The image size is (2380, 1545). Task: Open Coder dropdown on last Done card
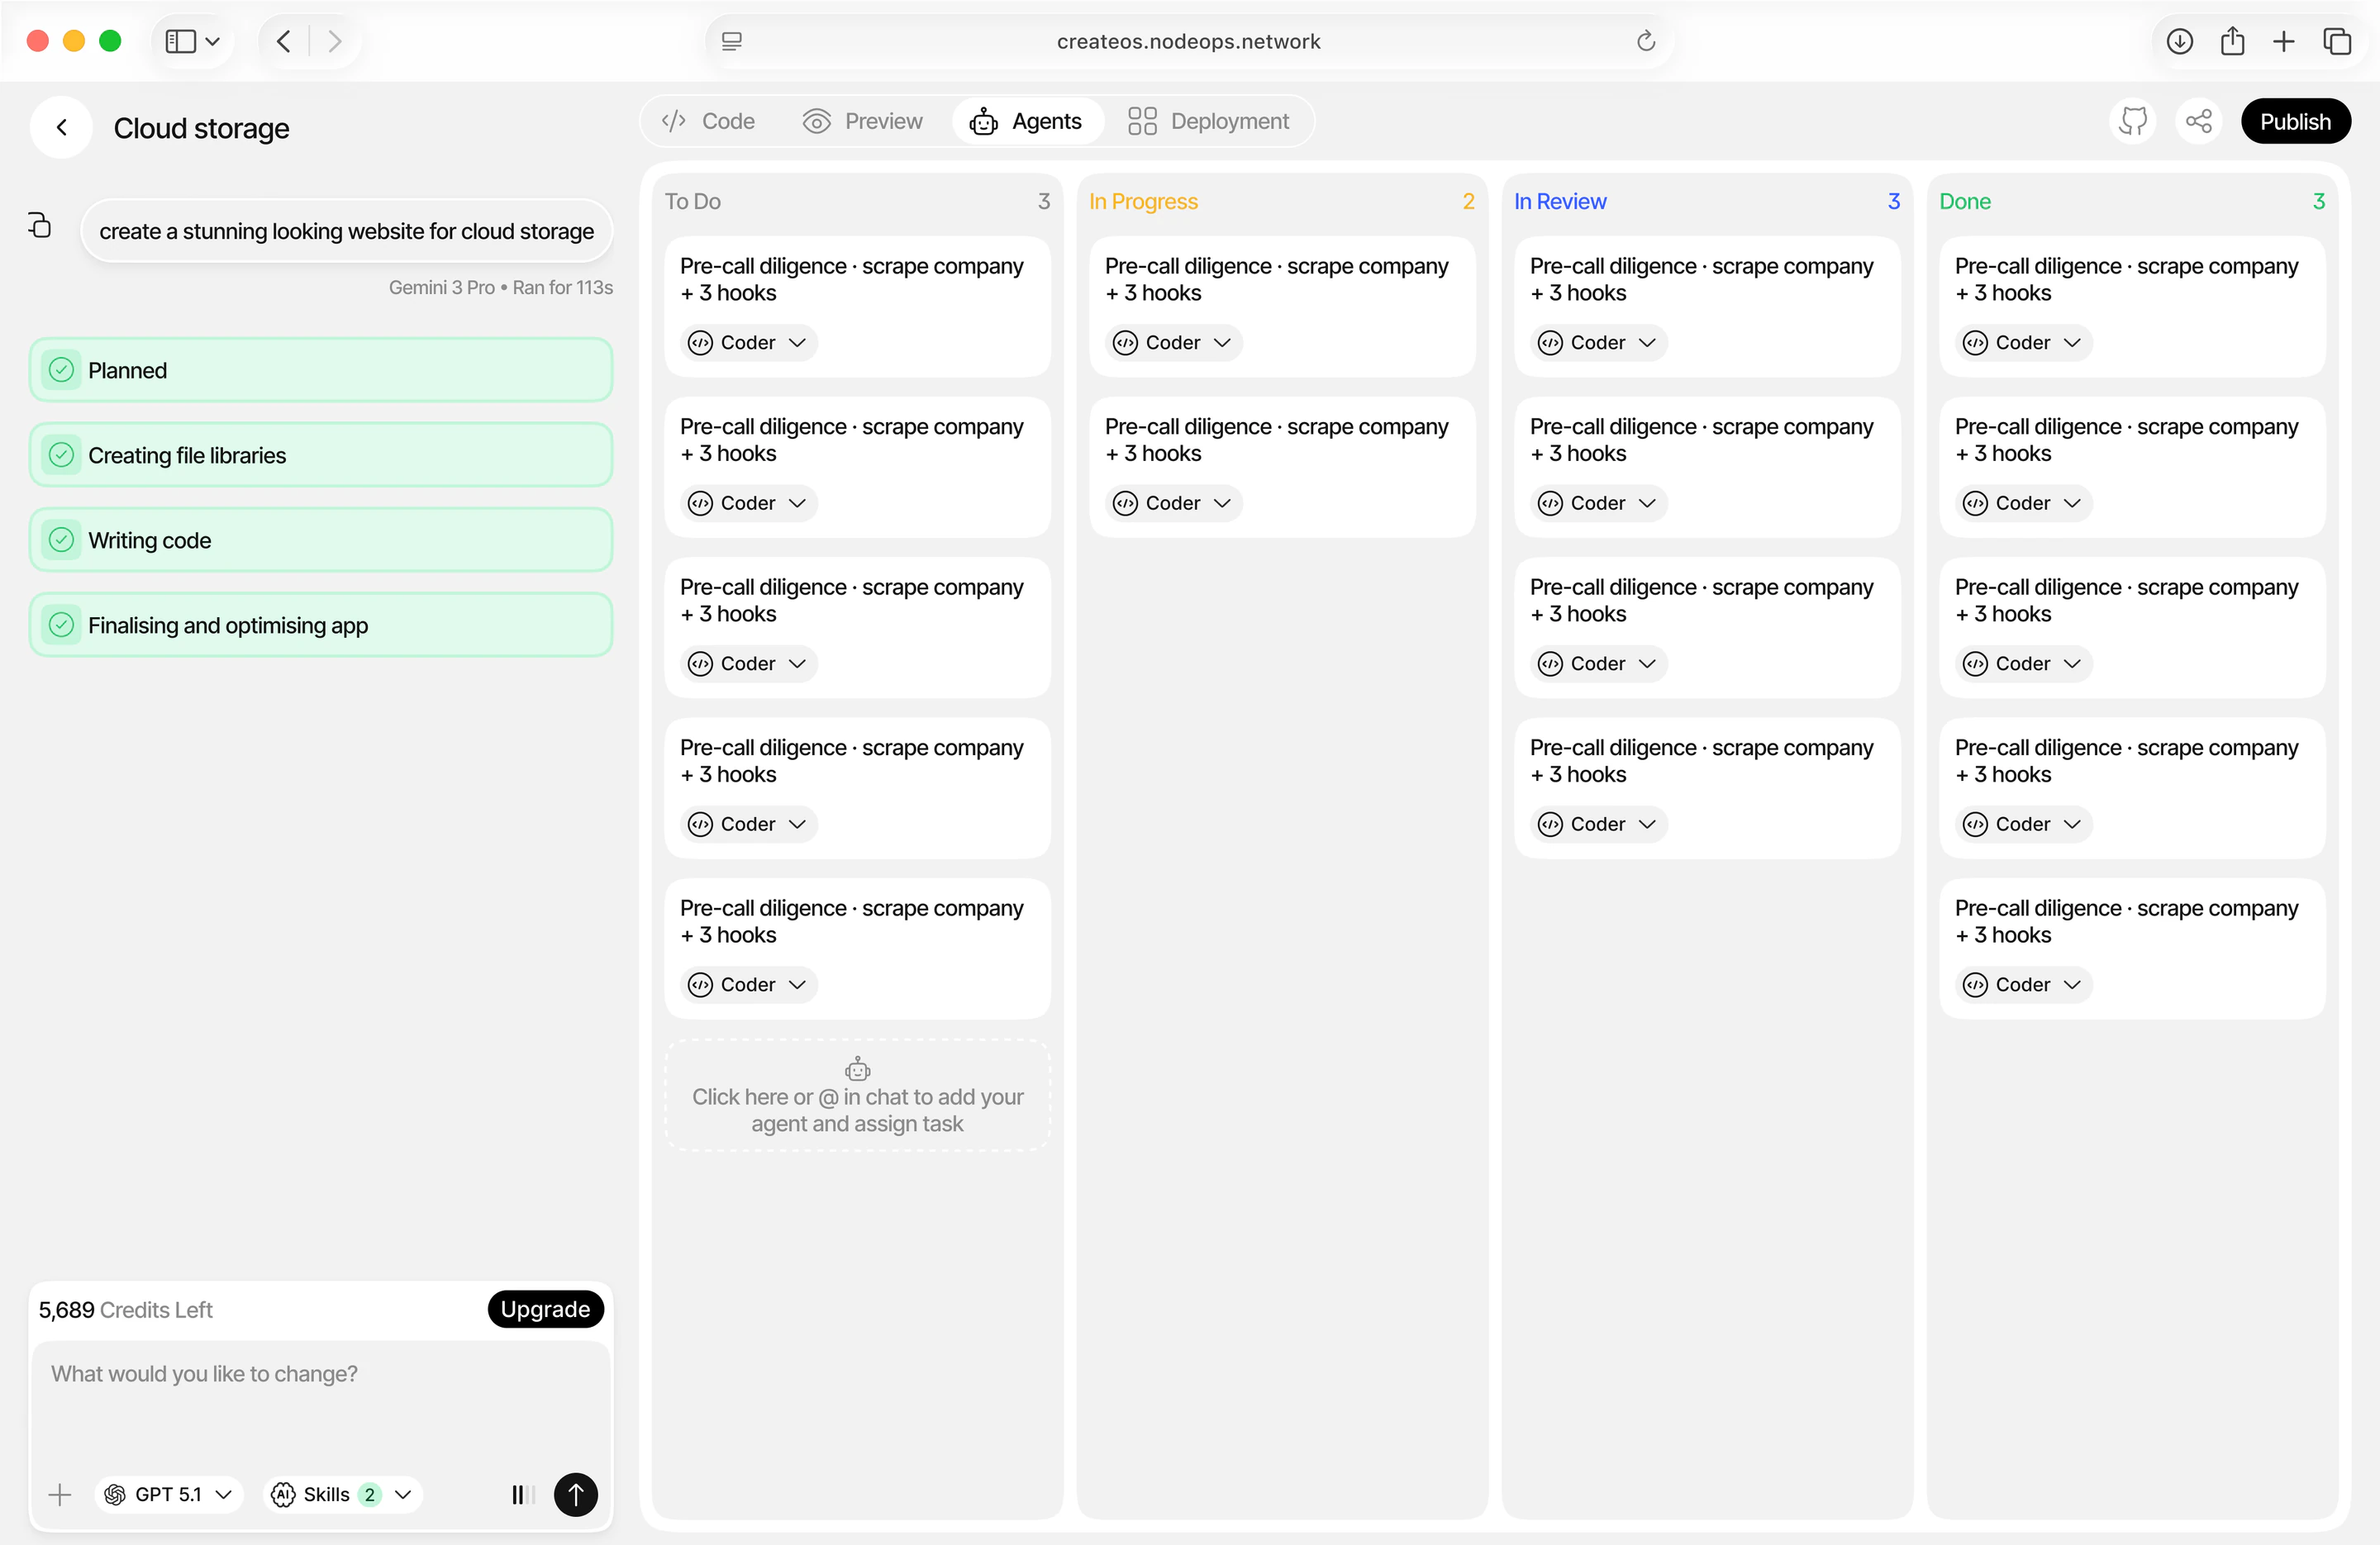coord(2024,985)
